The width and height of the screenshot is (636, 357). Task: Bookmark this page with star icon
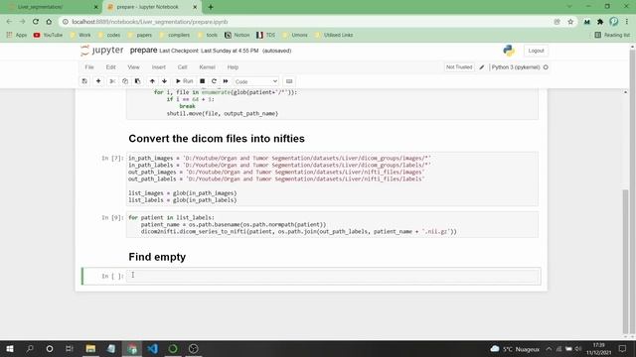570,22
